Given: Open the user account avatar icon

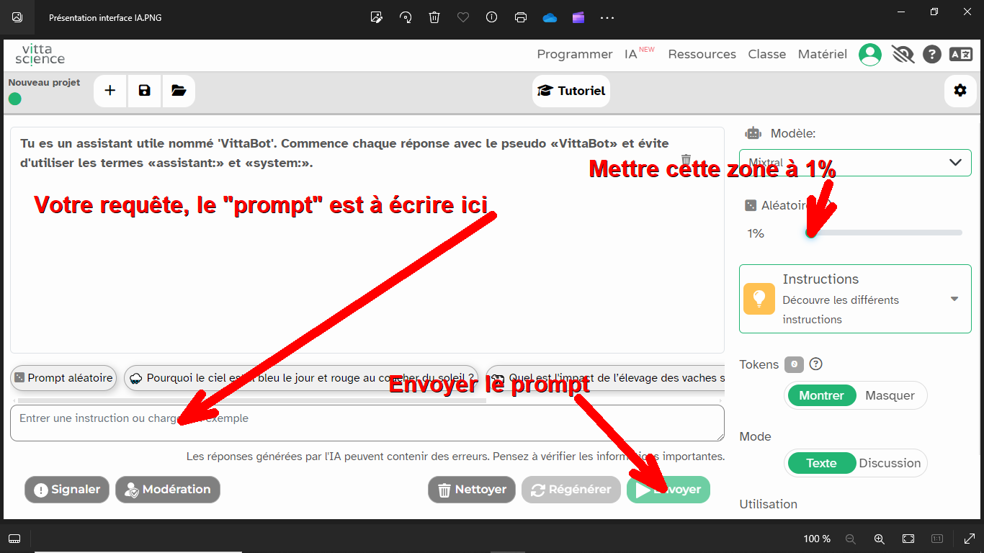Looking at the screenshot, I should [x=870, y=55].
